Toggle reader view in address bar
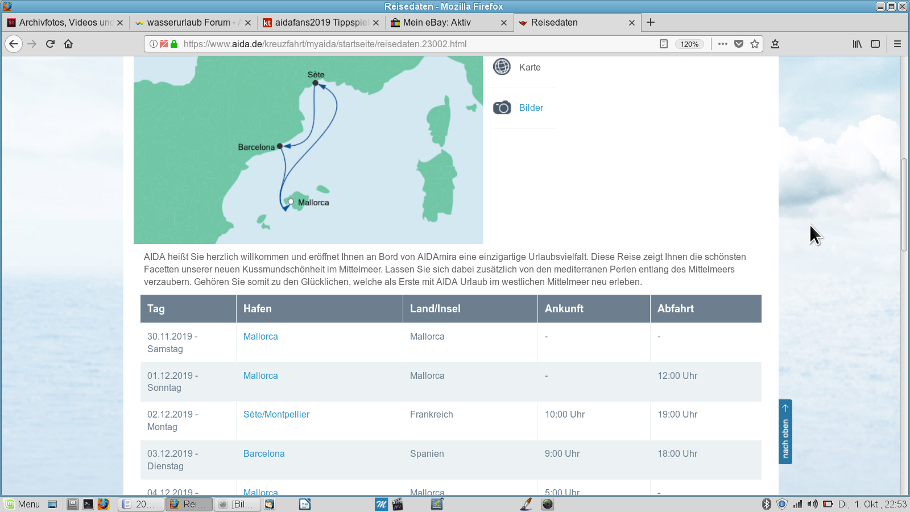 click(663, 44)
